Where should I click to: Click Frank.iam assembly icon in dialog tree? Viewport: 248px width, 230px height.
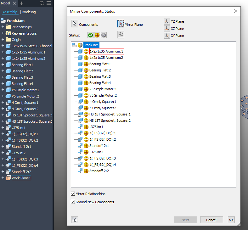[x=74, y=45]
